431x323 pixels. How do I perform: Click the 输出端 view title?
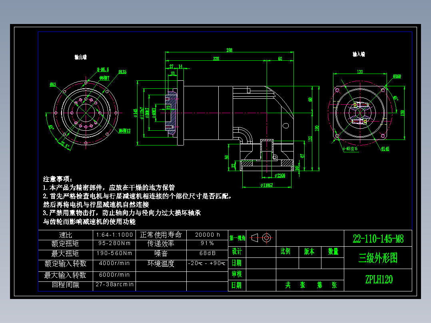(80, 56)
